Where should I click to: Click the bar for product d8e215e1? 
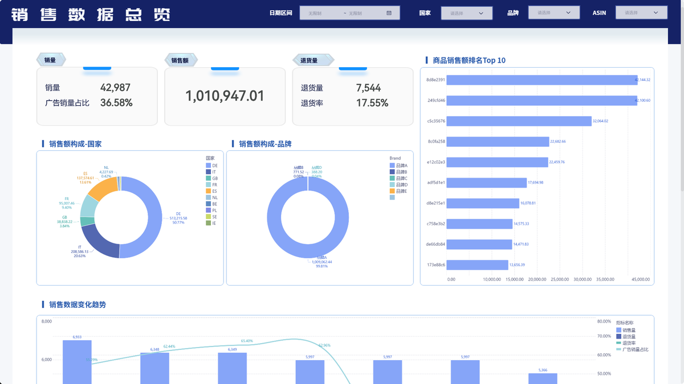pyautogui.click(x=483, y=203)
